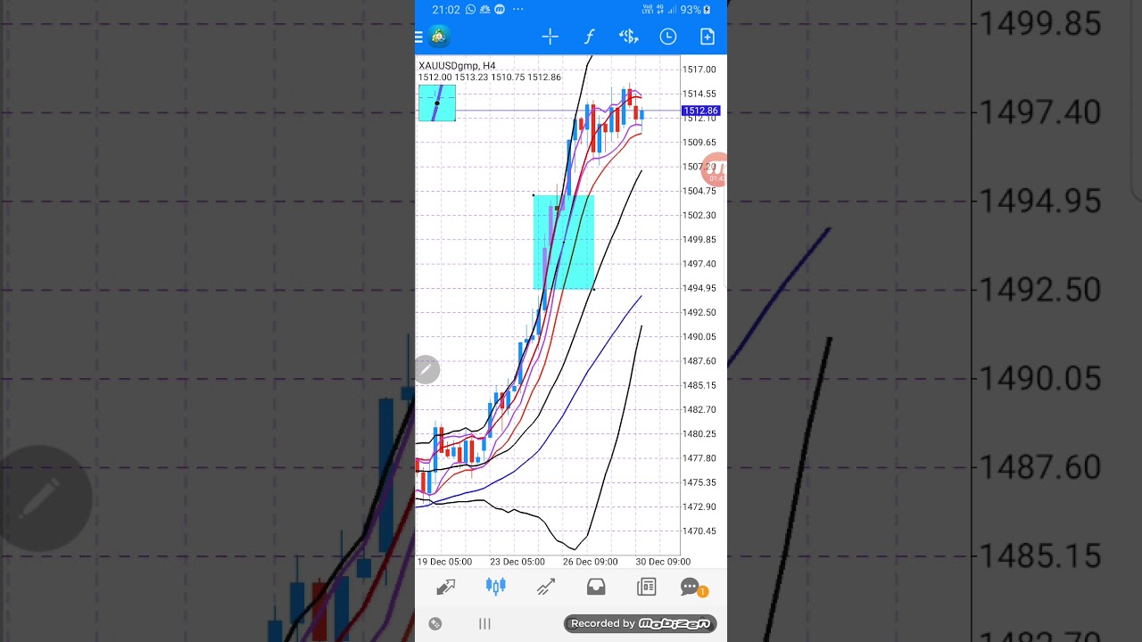This screenshot has height=642, width=1142.
Task: Select the candlestick Chart tab
Action: [x=496, y=587]
